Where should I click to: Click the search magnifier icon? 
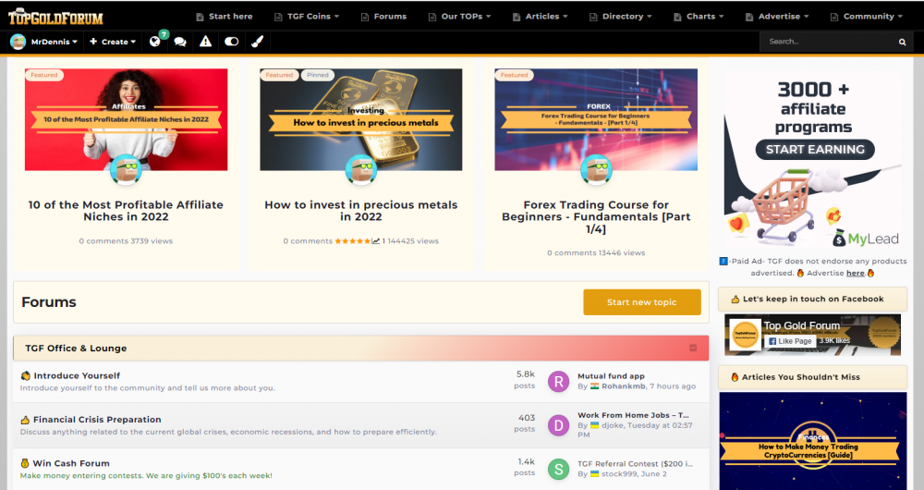click(x=902, y=42)
